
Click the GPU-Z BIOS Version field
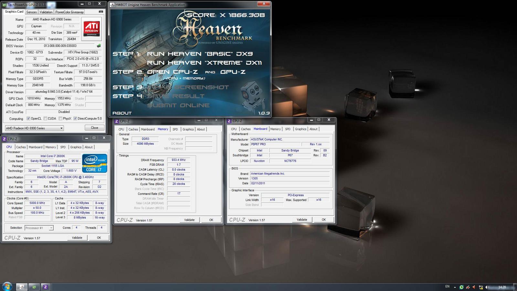60,46
